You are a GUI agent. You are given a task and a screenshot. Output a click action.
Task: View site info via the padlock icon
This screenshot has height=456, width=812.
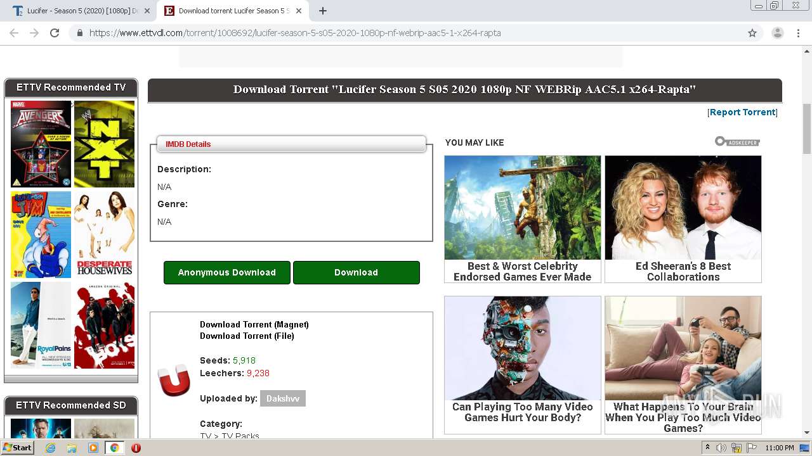coord(79,33)
